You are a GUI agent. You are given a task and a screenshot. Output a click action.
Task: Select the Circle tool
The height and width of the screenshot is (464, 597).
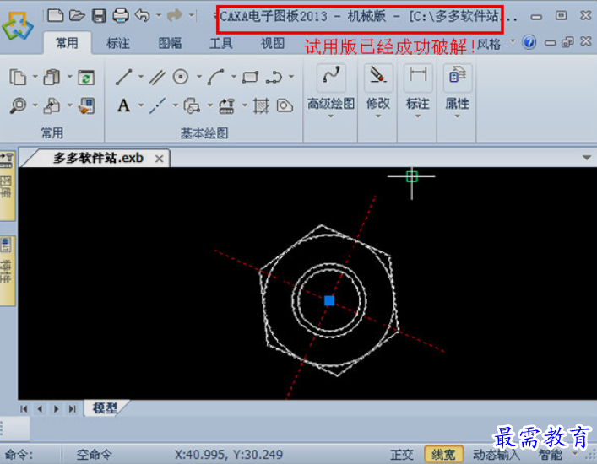(181, 77)
